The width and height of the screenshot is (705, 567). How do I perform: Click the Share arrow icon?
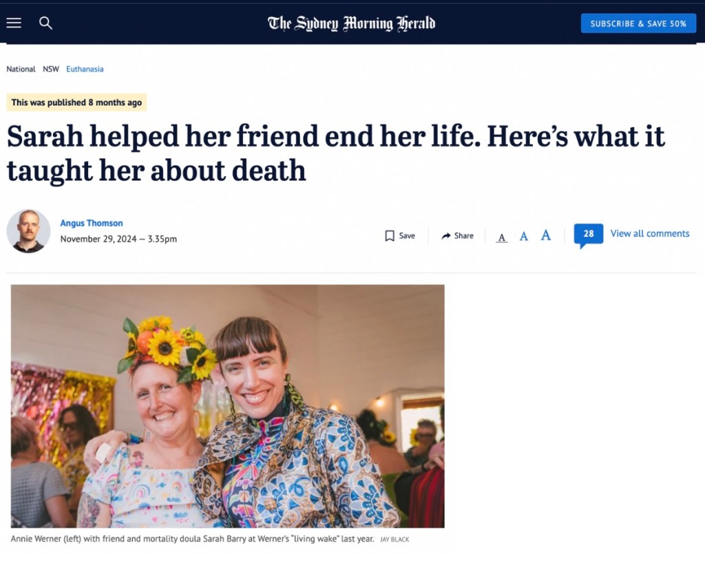click(x=446, y=236)
